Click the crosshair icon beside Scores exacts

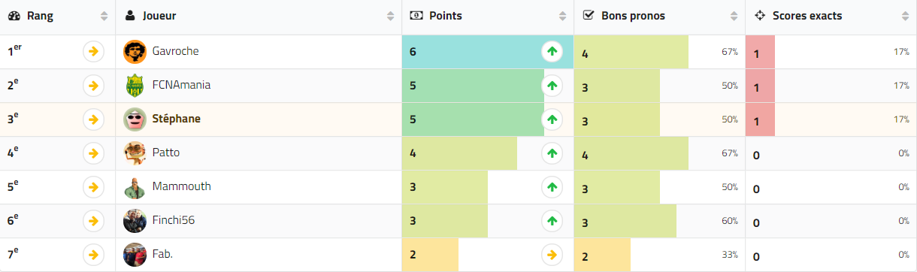759,16
